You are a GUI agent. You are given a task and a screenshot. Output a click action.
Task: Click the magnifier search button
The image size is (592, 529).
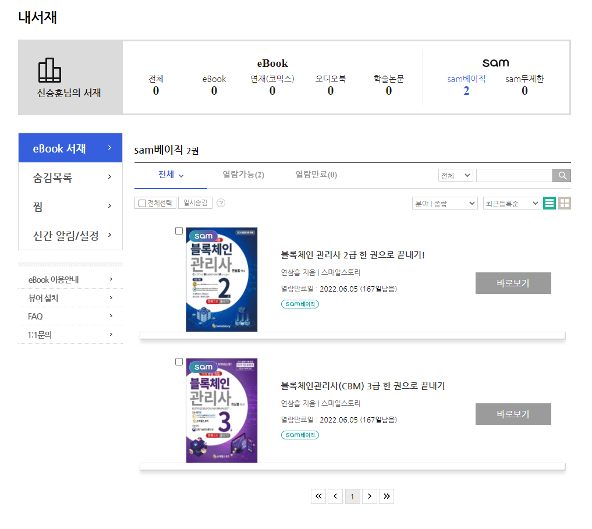coord(562,176)
